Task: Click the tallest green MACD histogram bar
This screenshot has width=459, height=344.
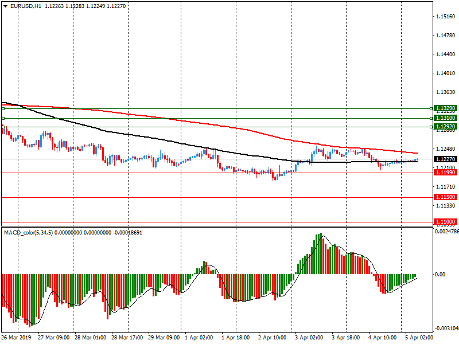Action: 320,254
